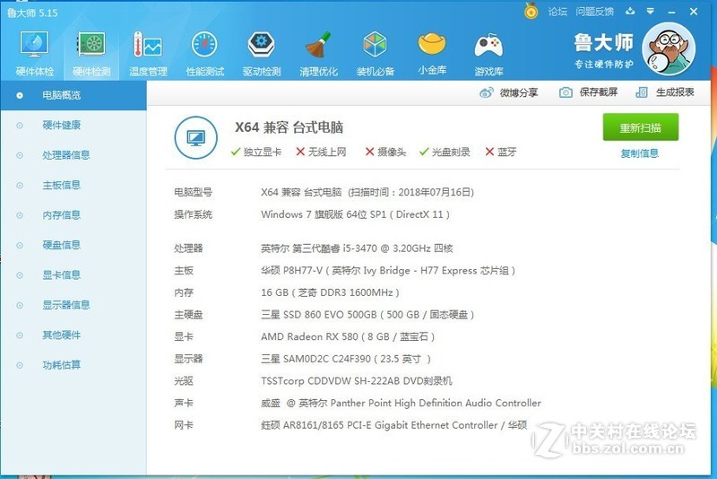
Task: Click 复制信息 copy info link
Action: pyautogui.click(x=640, y=153)
